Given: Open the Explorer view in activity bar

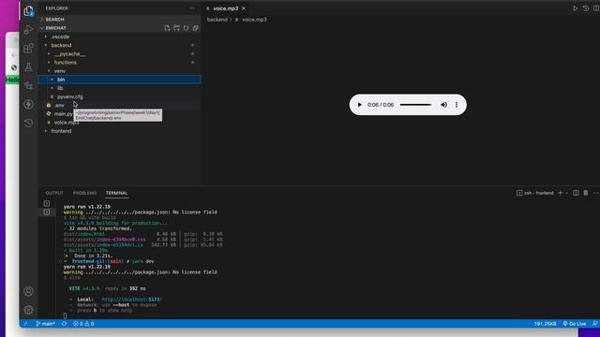Looking at the screenshot, I should [x=28, y=11].
